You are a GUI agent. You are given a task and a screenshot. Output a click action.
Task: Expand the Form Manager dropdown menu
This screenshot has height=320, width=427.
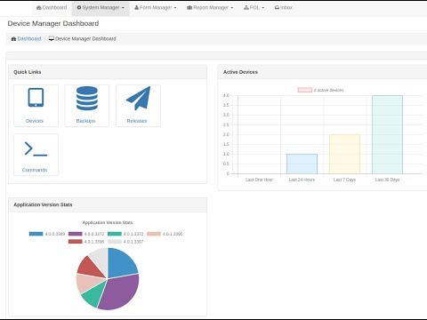click(x=156, y=8)
